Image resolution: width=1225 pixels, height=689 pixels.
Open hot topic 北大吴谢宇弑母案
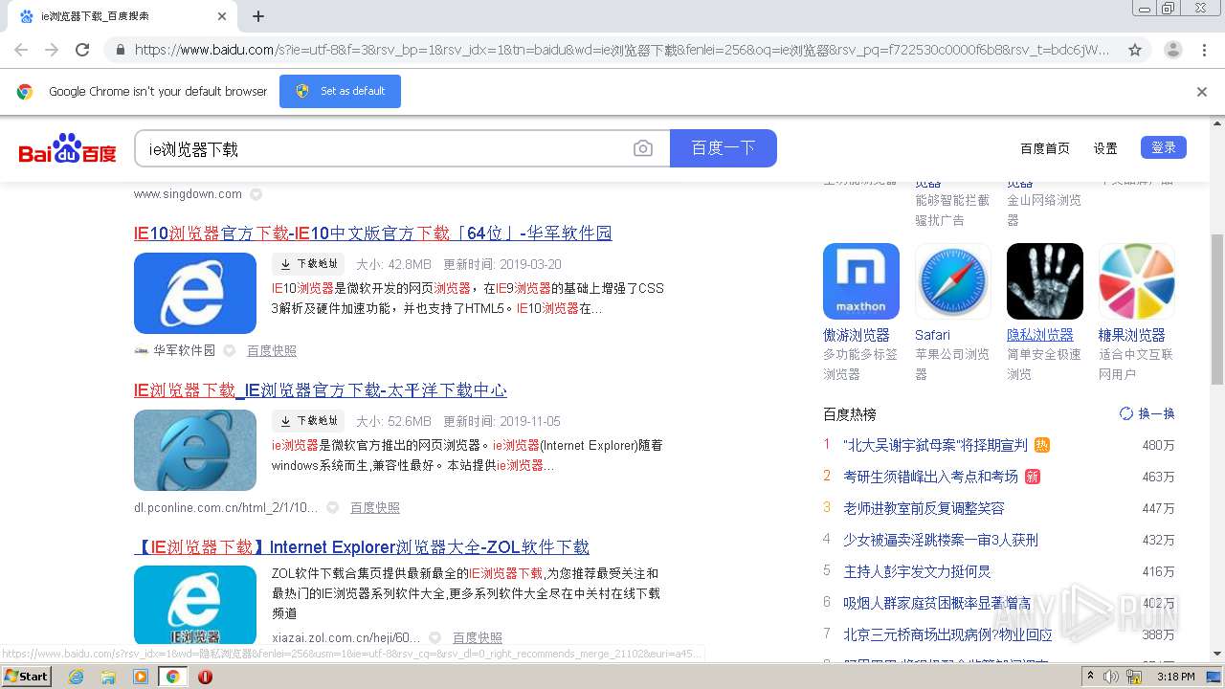coord(935,445)
